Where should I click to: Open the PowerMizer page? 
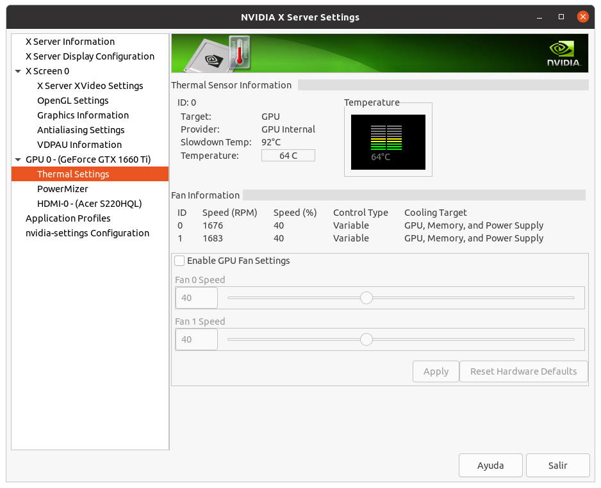point(63,189)
